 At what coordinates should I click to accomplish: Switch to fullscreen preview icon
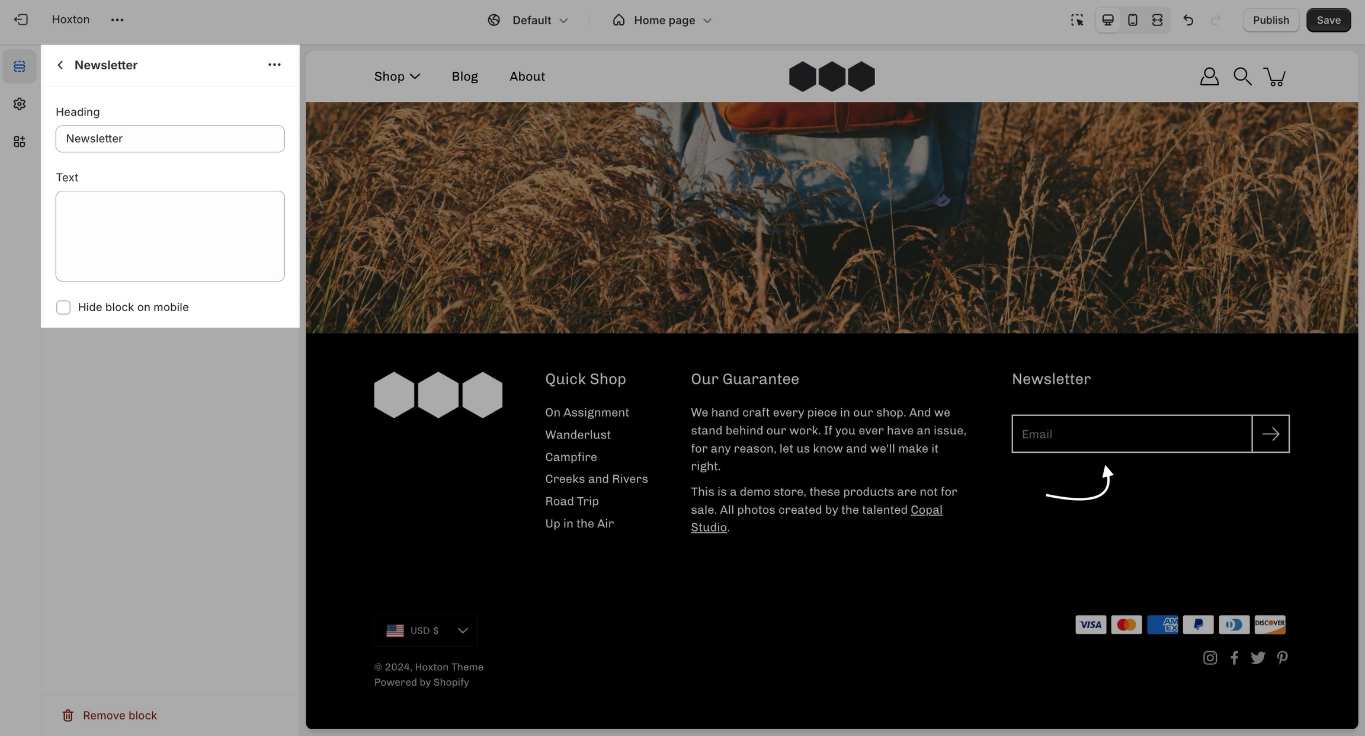point(1157,20)
